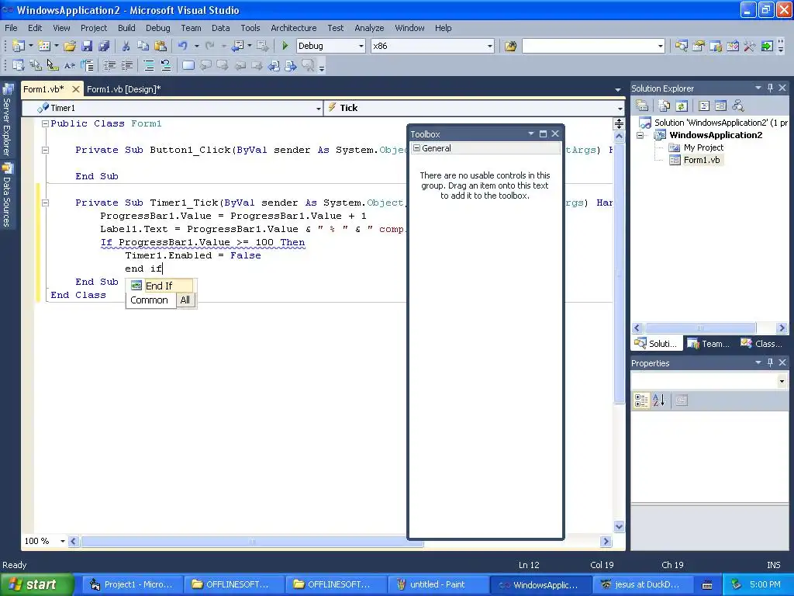Open the empty Find combo box
The width and height of the screenshot is (794, 596).
661,46
